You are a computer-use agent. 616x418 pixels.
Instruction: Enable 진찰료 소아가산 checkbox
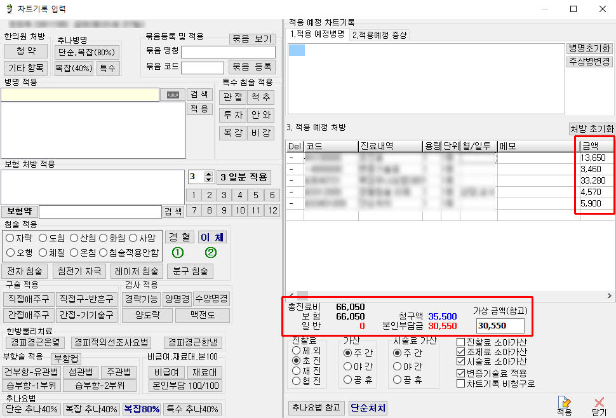tap(461, 343)
